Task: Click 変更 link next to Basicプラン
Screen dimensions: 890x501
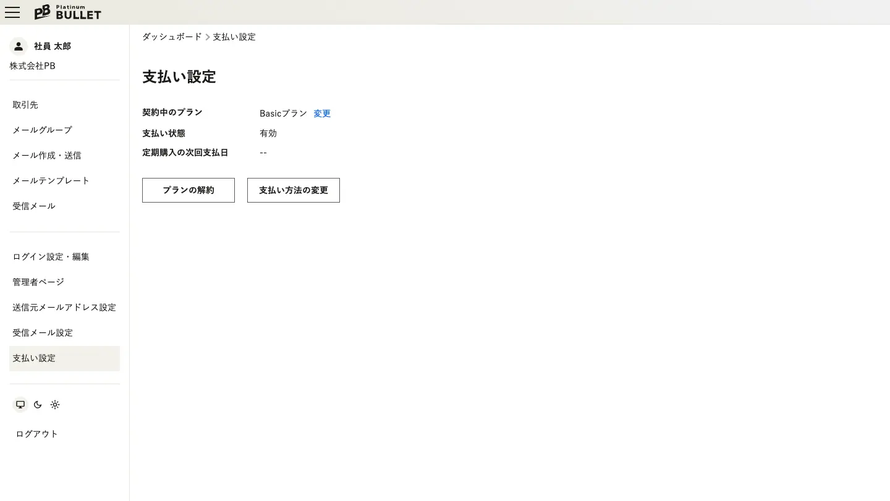Action: (322, 114)
